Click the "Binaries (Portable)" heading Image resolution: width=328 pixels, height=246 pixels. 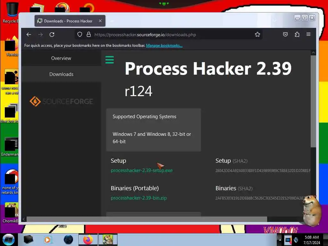pyautogui.click(x=135, y=188)
